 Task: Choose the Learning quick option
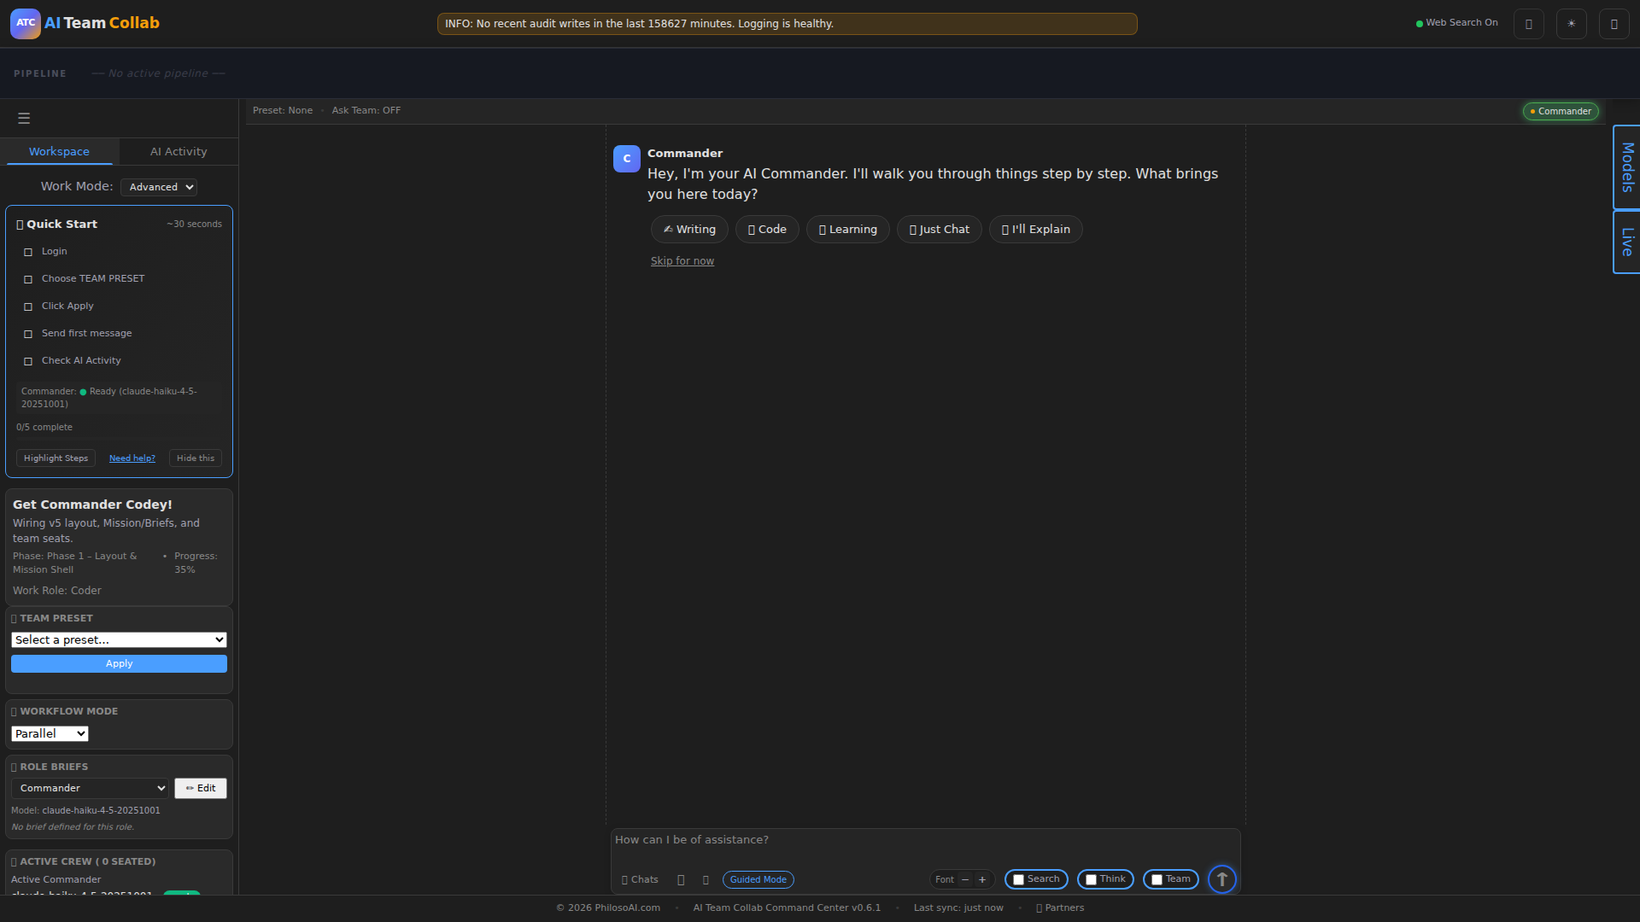847,230
